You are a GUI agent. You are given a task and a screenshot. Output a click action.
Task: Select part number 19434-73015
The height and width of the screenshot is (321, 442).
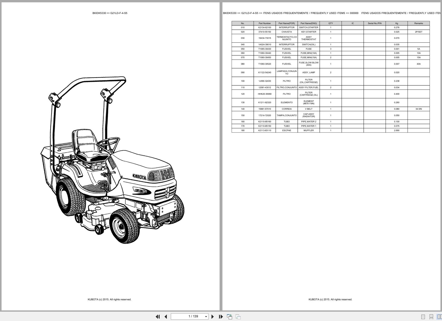tap(265, 38)
